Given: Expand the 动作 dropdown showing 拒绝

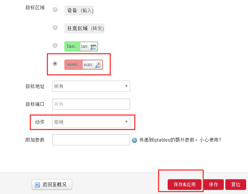Looking at the screenshot, I should pos(91,122).
